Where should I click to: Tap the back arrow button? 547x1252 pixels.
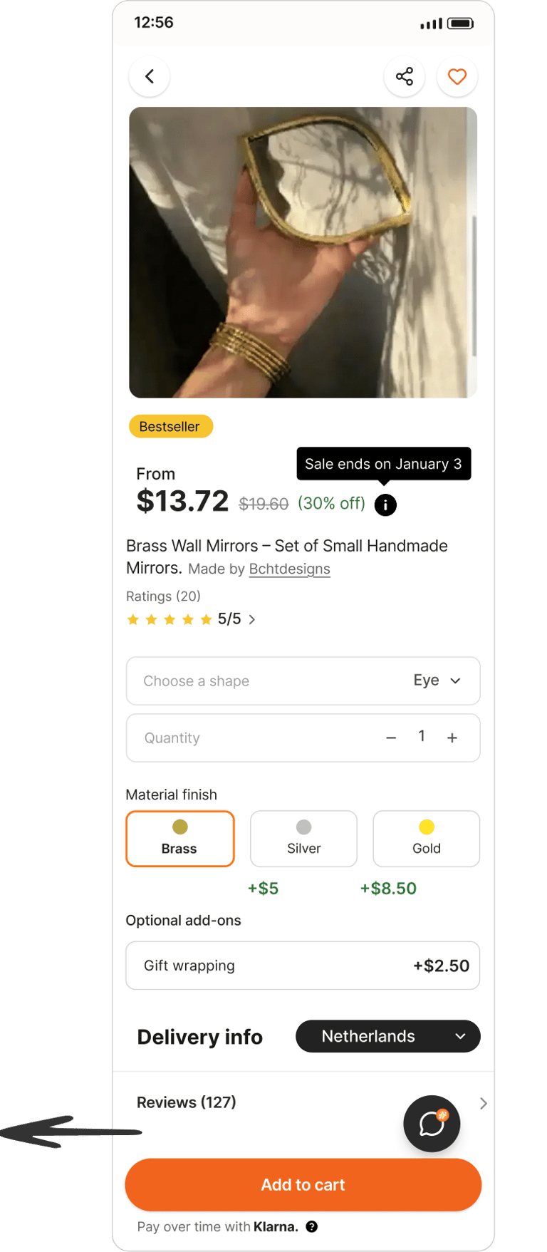[150, 76]
